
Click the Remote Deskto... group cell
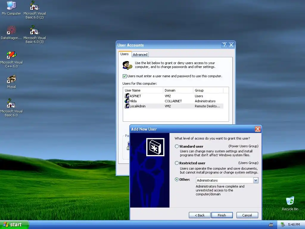click(x=207, y=106)
